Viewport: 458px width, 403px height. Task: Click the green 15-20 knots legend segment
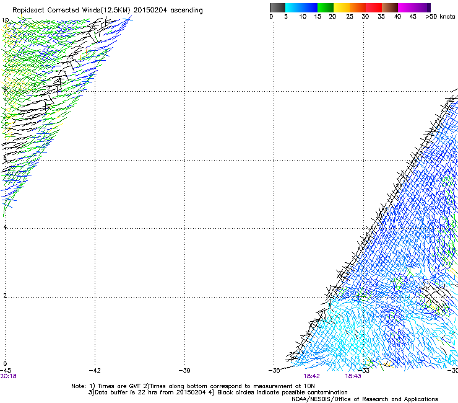pyautogui.click(x=326, y=7)
